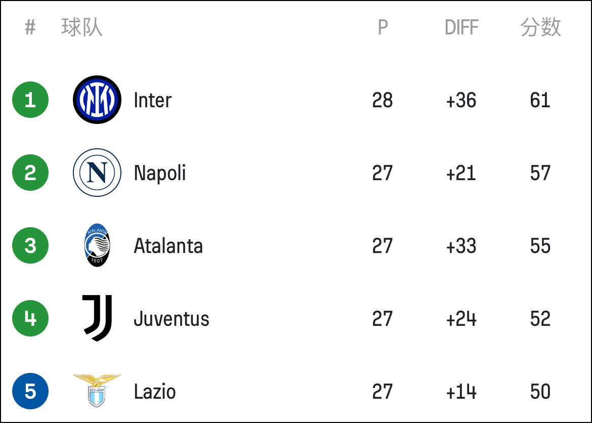Click the Atalanta club crest
This screenshot has width=592, height=423.
point(97,245)
